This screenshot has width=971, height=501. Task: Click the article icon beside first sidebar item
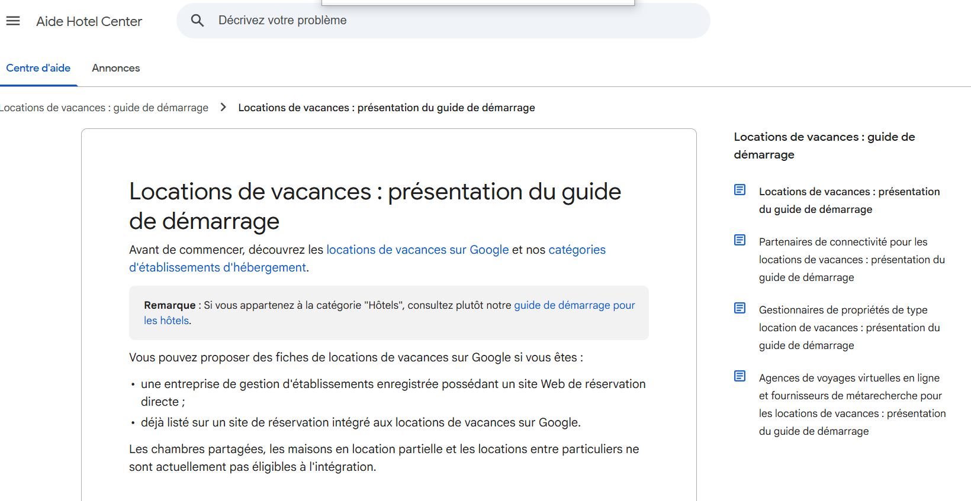tap(739, 190)
